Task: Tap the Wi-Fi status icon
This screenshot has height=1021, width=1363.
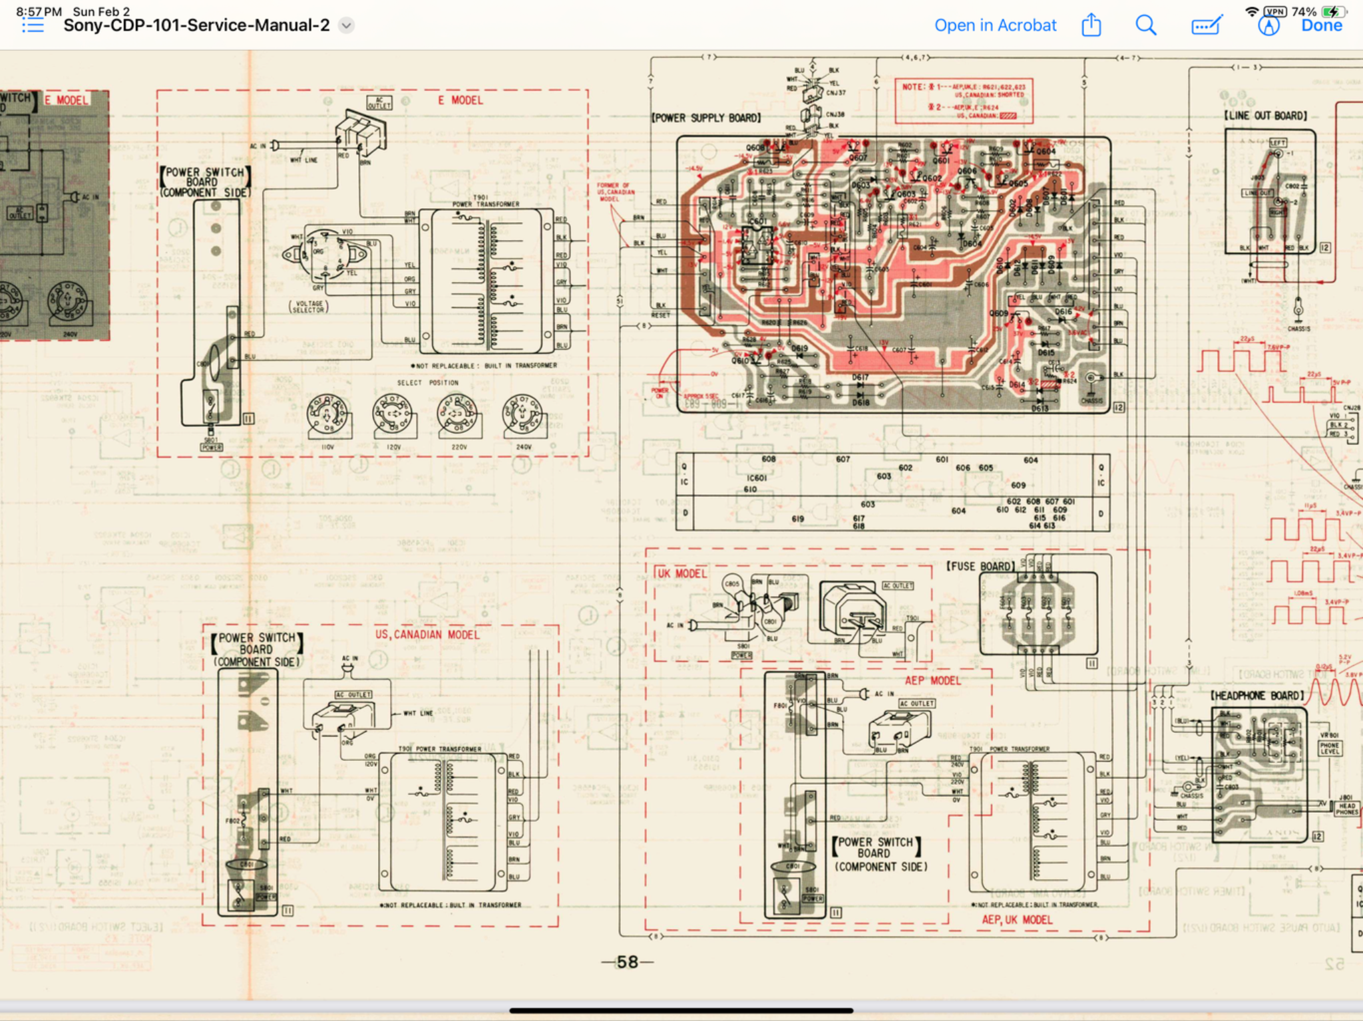Action: pyautogui.click(x=1251, y=11)
